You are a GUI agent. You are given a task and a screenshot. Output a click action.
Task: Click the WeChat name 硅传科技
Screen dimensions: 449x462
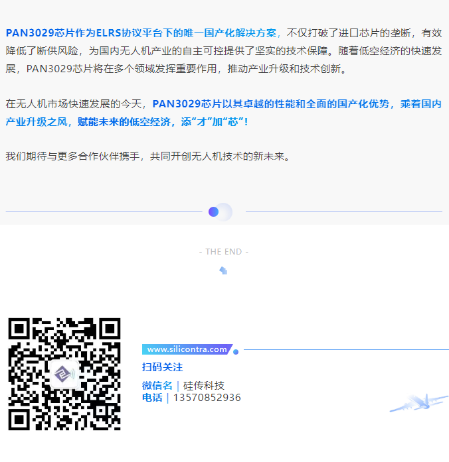(204, 385)
